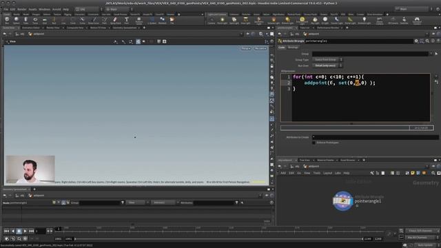Click the obj path button in scene view

point(20,34)
